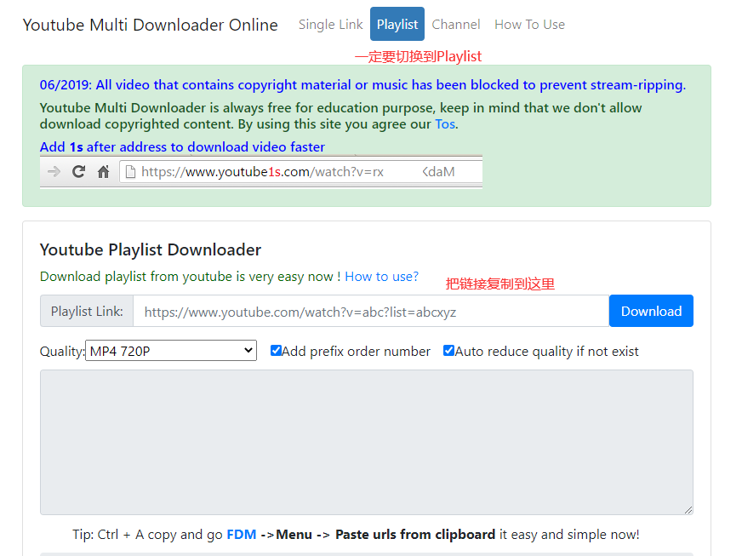
Task: Click the home icon in address bar image
Action: pyautogui.click(x=103, y=172)
